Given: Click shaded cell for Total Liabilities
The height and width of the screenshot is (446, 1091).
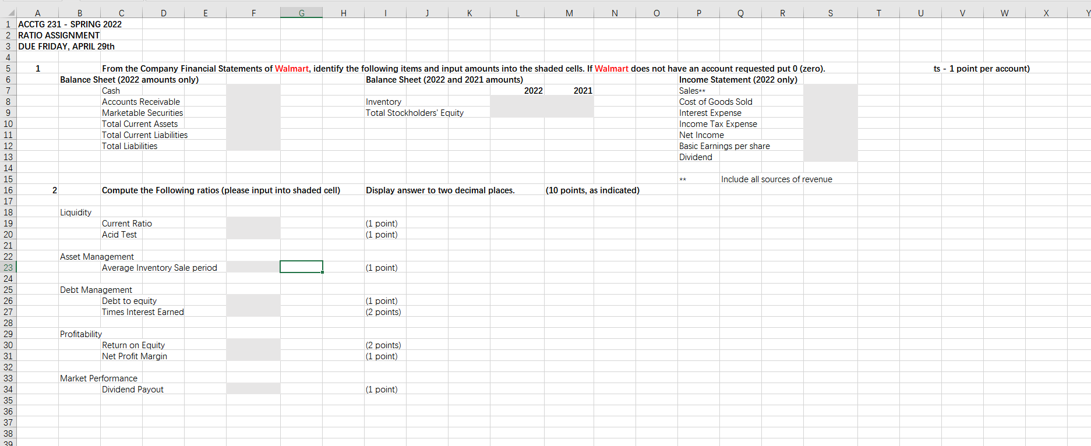Looking at the screenshot, I should 253,146.
